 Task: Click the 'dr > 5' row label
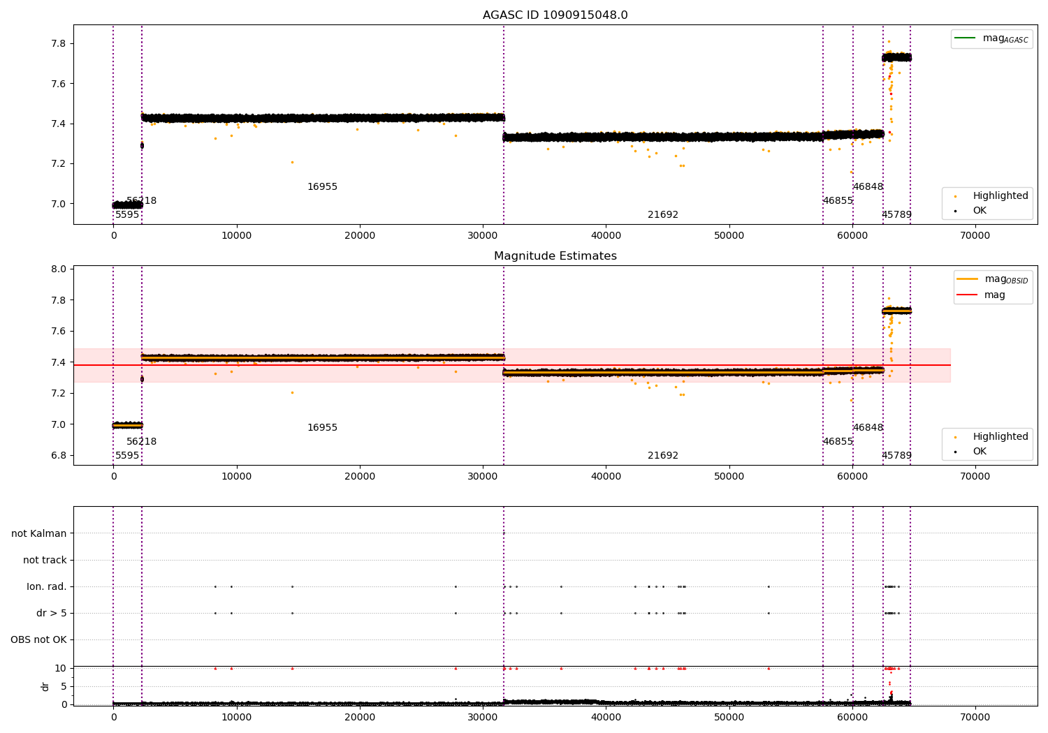pos(52,613)
